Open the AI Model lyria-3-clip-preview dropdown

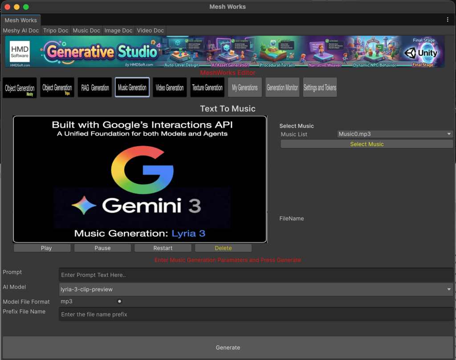pos(256,289)
